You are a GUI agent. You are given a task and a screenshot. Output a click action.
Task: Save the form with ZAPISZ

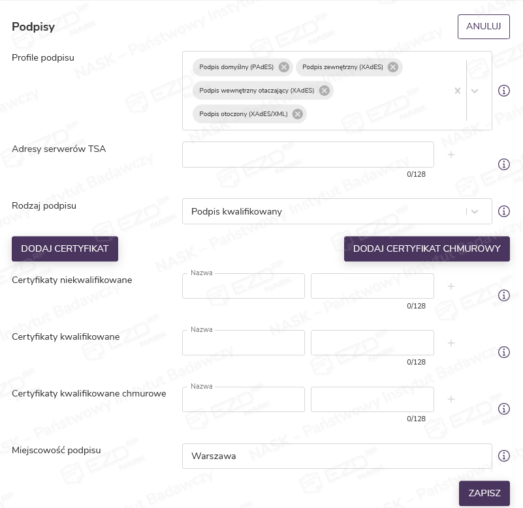coord(484,493)
